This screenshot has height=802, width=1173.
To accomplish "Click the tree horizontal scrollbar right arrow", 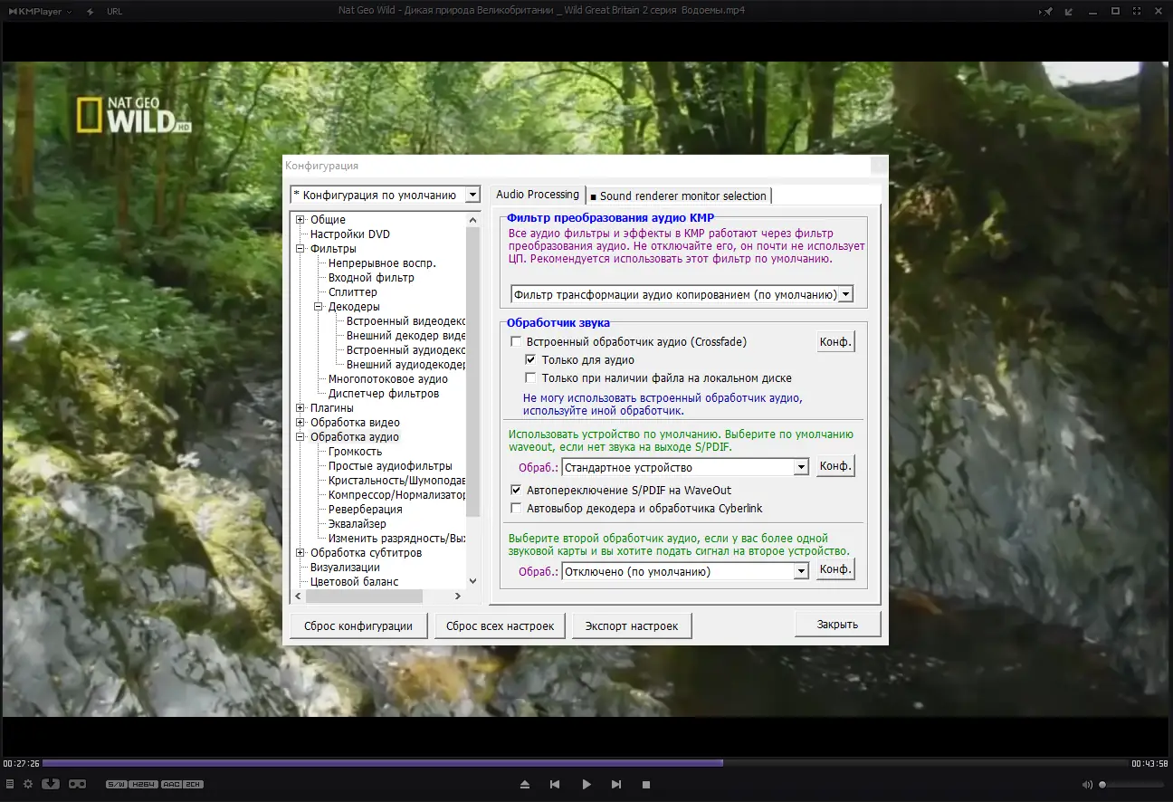I will click(458, 597).
